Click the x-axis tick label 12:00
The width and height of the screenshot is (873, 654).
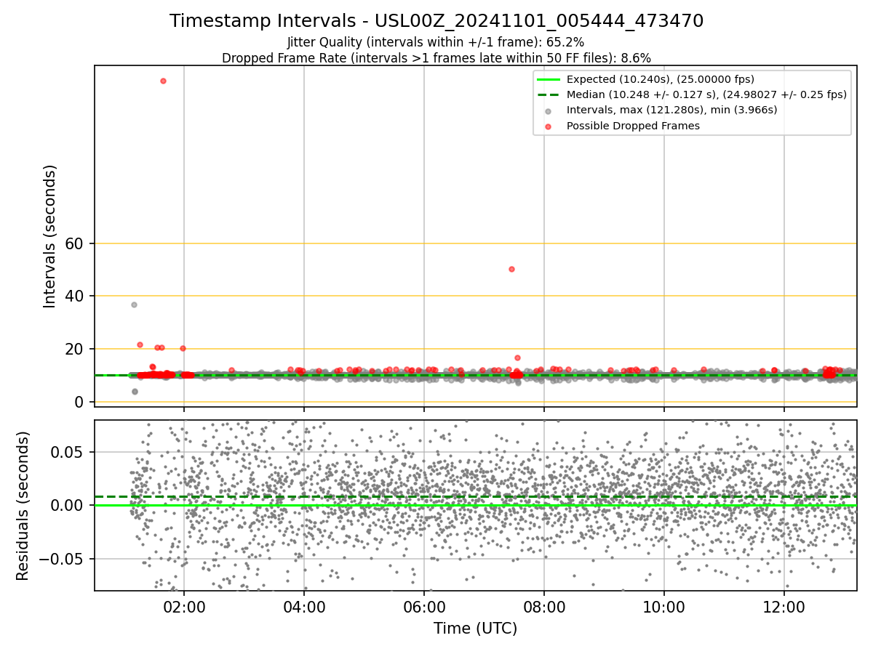click(x=784, y=606)
